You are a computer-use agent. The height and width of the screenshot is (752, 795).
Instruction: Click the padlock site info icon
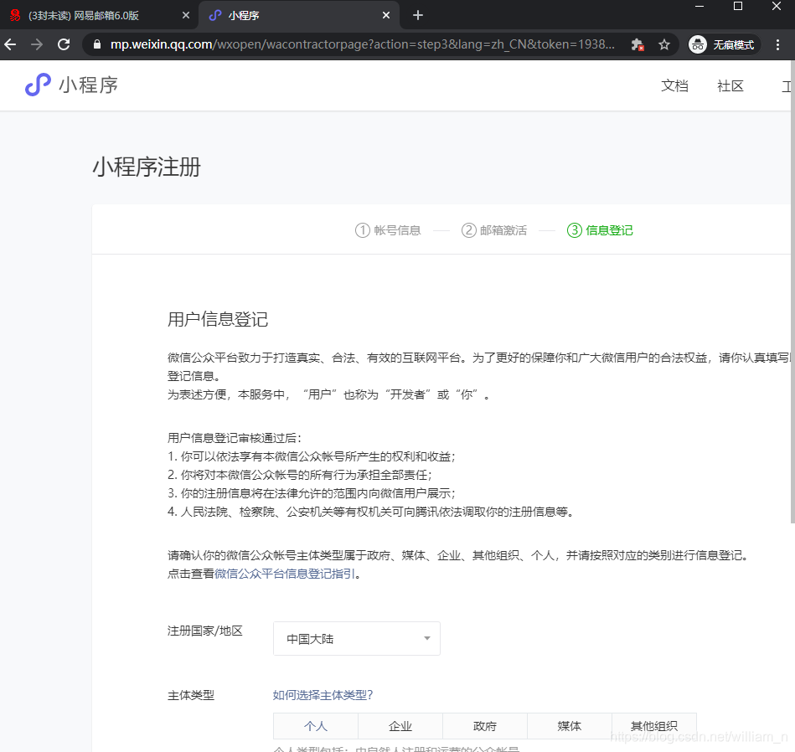(97, 44)
